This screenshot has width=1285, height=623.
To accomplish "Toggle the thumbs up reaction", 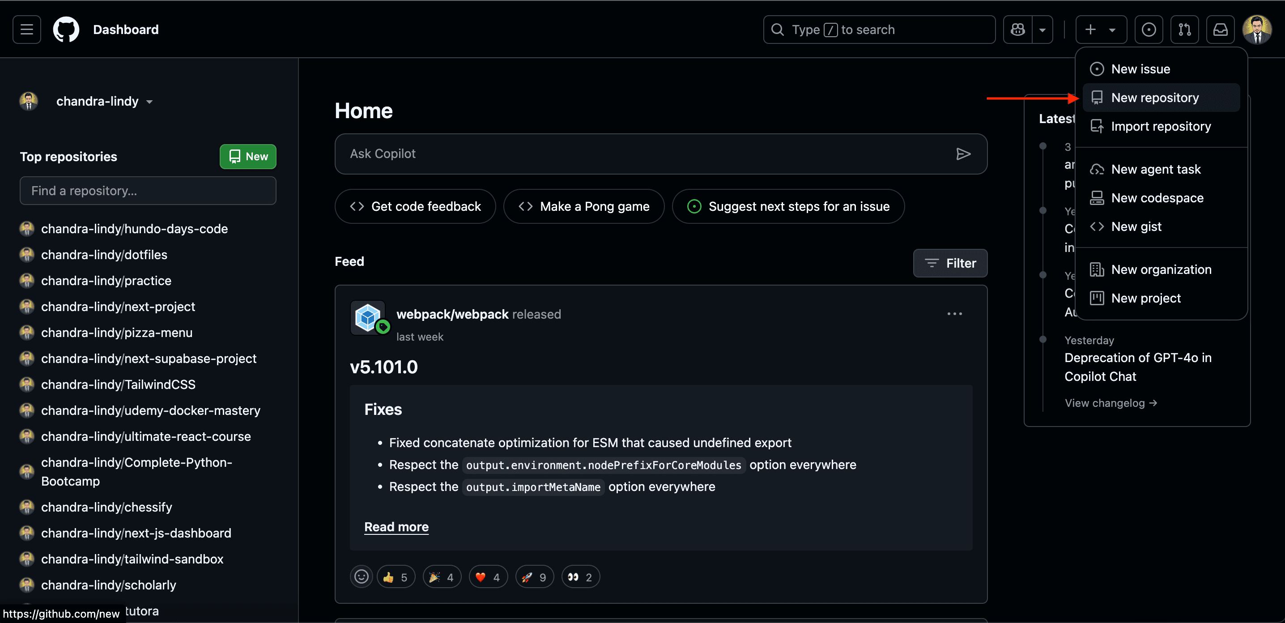I will click(x=396, y=577).
